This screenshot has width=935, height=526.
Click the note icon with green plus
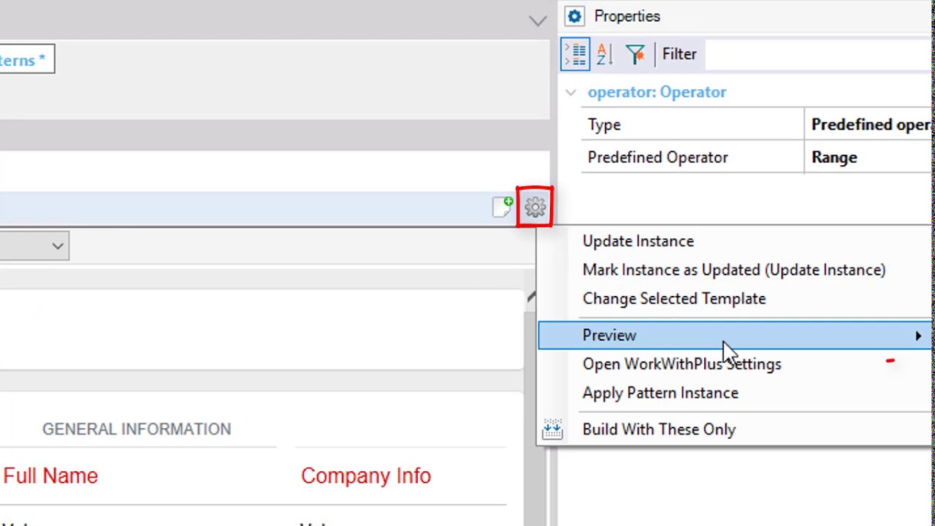click(x=503, y=207)
